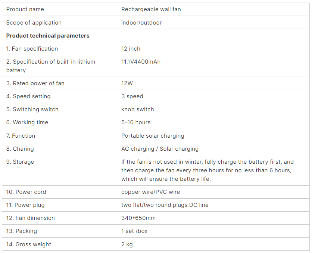The height and width of the screenshot is (253, 312).
Task: Click the '1 set /box' packing value
Action: (x=134, y=231)
